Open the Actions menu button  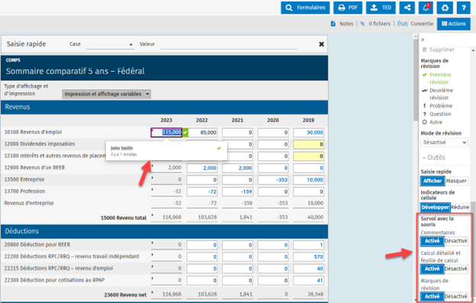click(454, 24)
